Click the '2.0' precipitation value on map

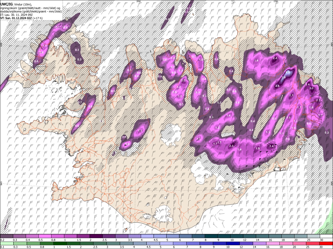click(x=183, y=81)
